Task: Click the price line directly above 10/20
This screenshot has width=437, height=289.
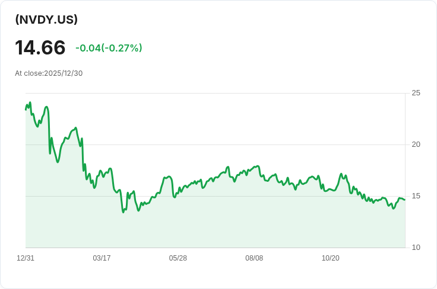Action: point(330,190)
